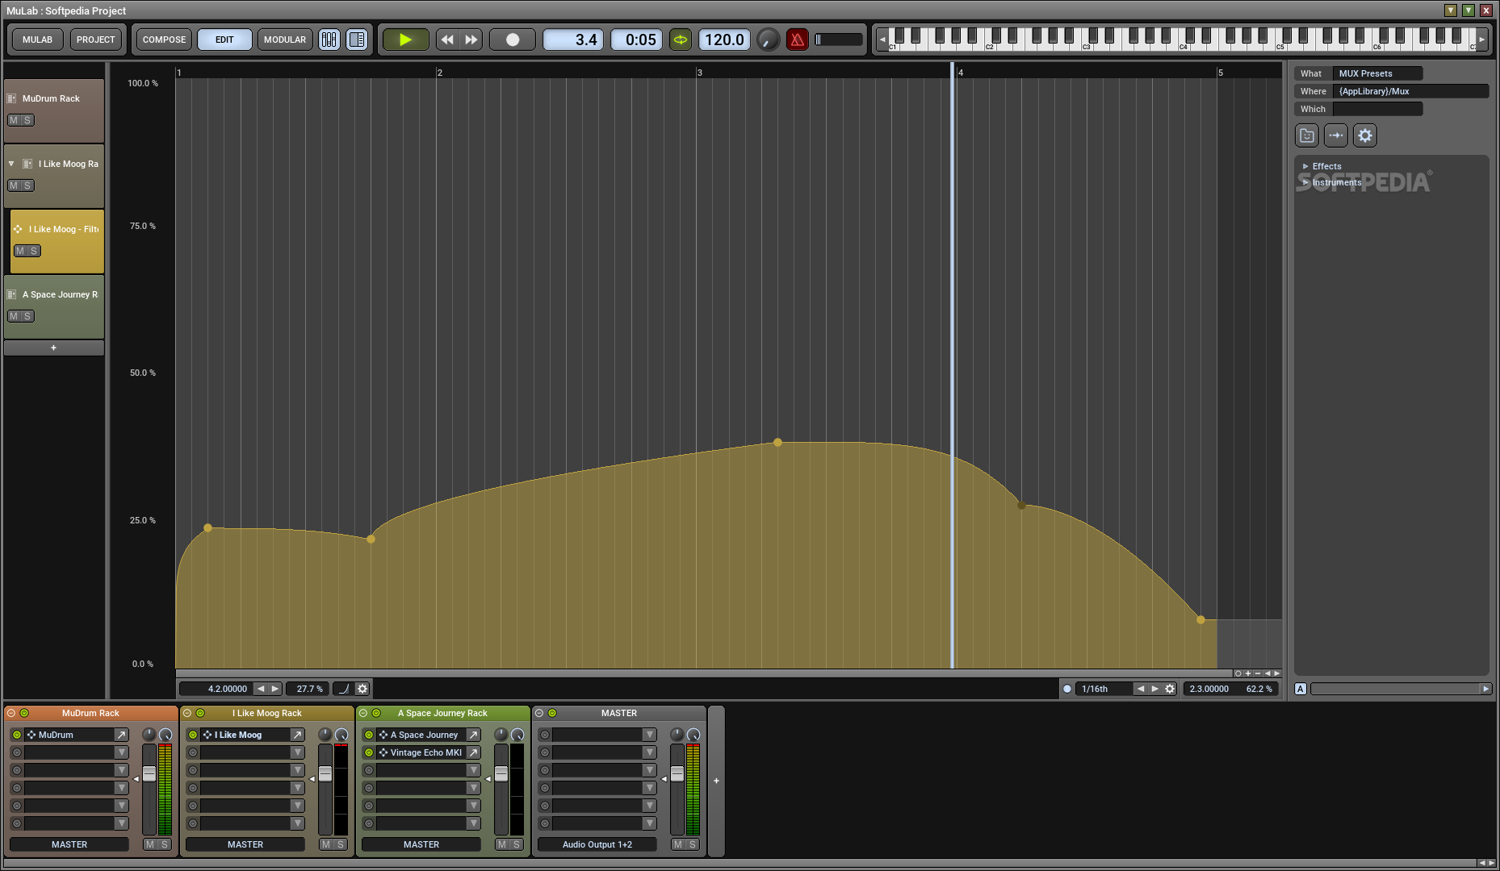Screen dimensions: 1500x871
Task: Click the MASTER rack volume fader
Action: click(677, 773)
